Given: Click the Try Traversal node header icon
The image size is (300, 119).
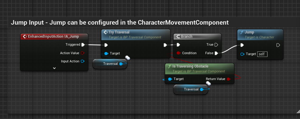Looking at the screenshot, I should click(106, 32).
